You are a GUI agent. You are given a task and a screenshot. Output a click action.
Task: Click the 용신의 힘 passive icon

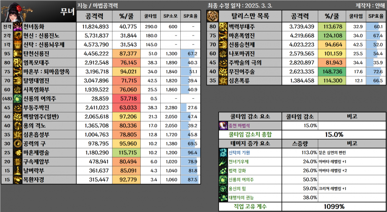224,187
